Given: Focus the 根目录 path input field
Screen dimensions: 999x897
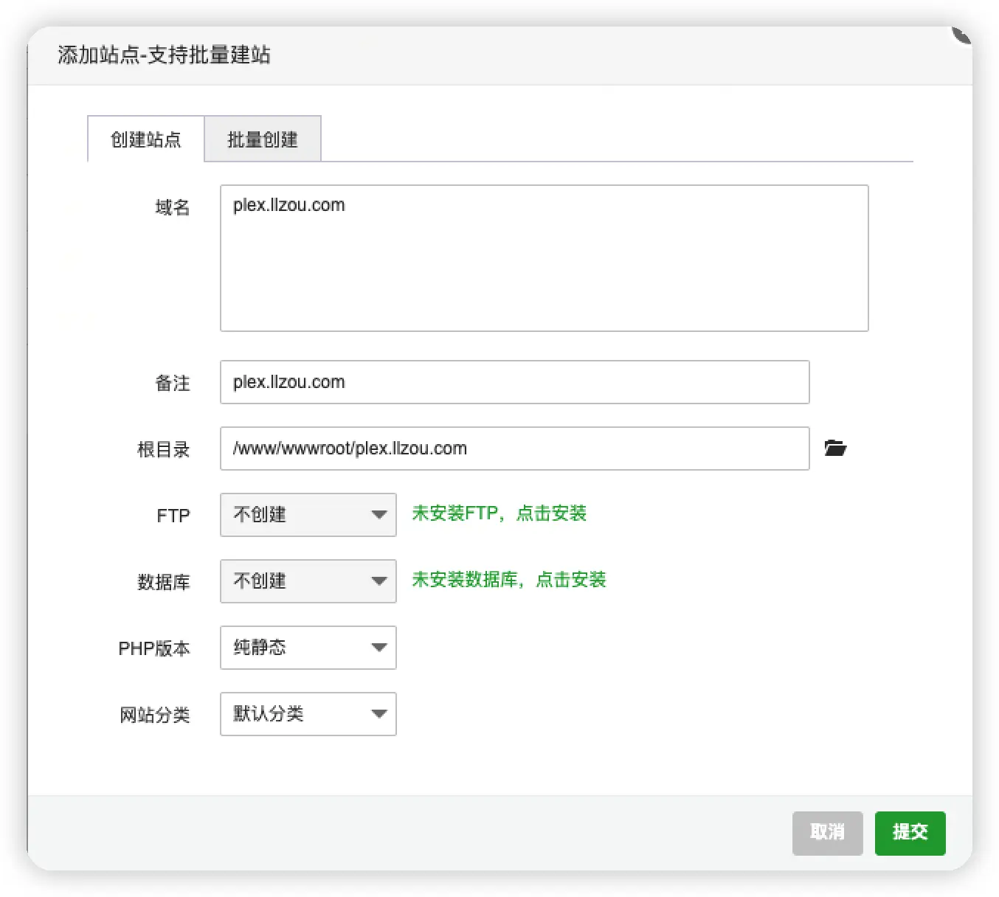Looking at the screenshot, I should [x=515, y=448].
